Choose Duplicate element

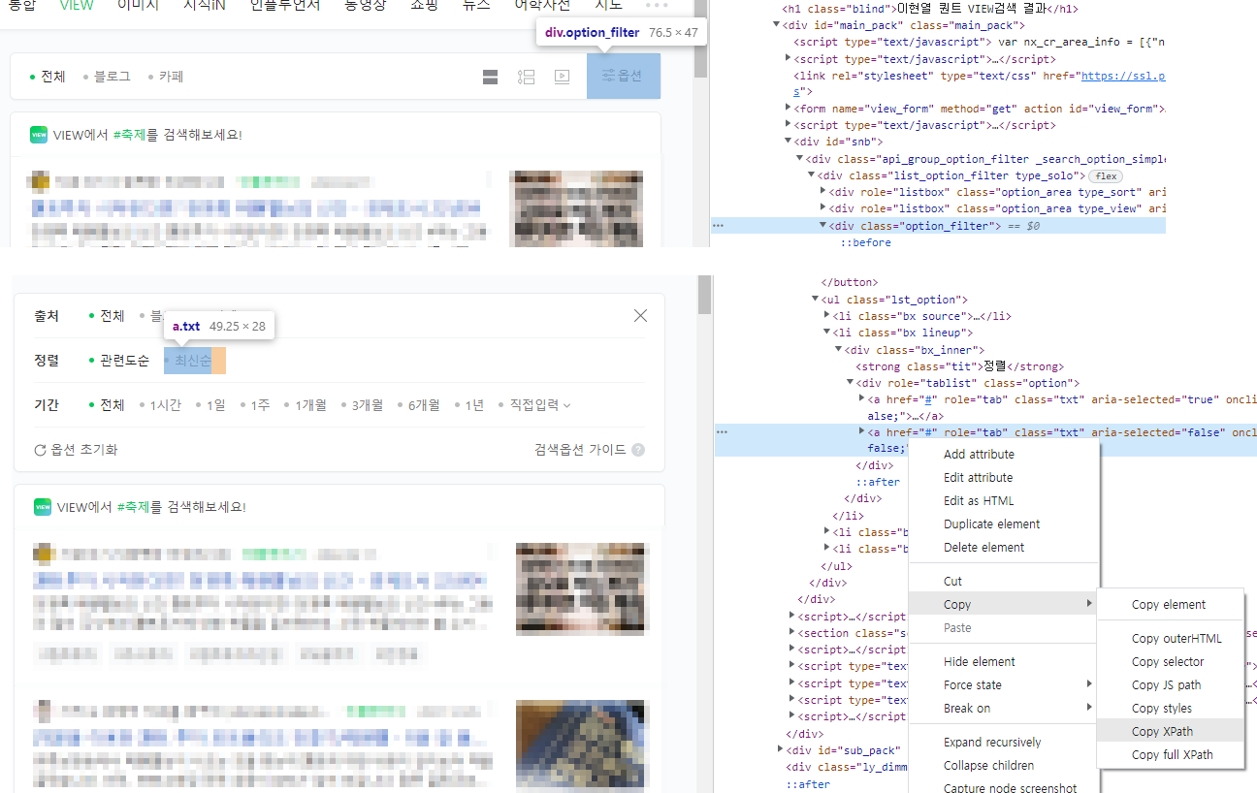point(991,523)
